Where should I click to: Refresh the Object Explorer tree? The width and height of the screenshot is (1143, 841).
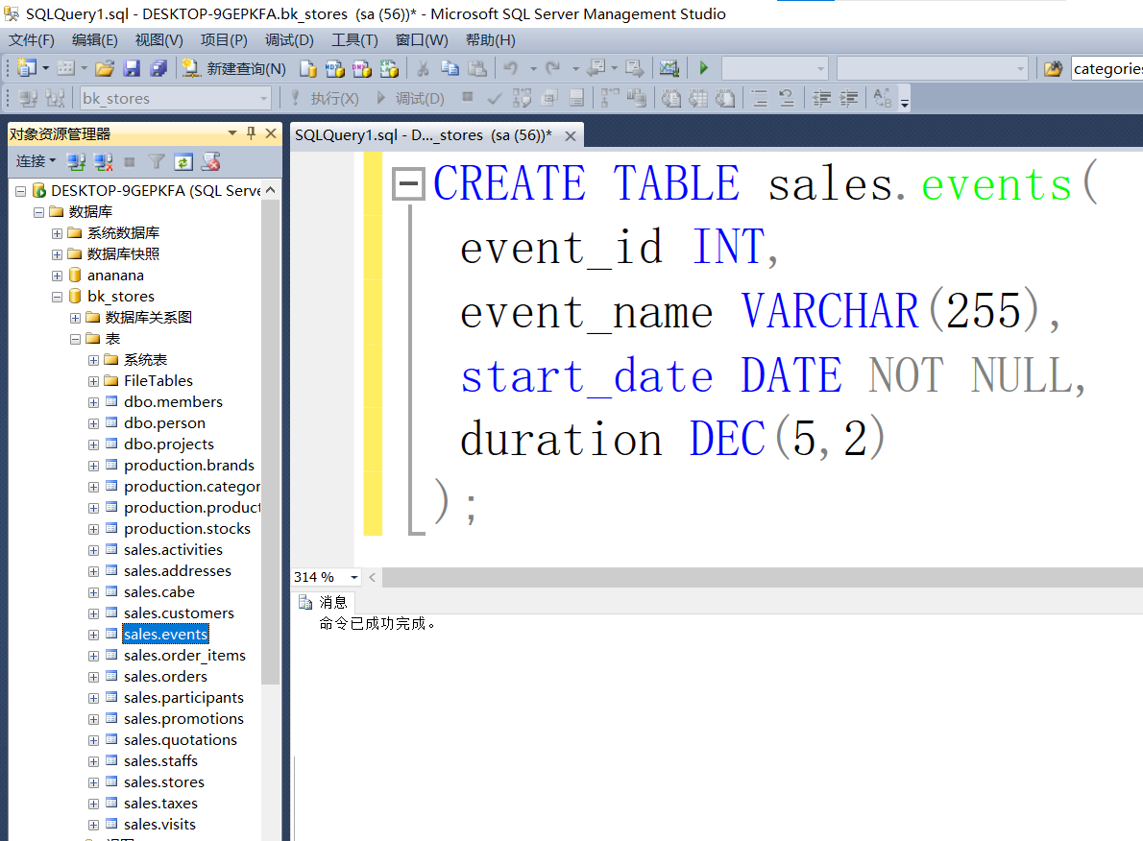[x=183, y=162]
